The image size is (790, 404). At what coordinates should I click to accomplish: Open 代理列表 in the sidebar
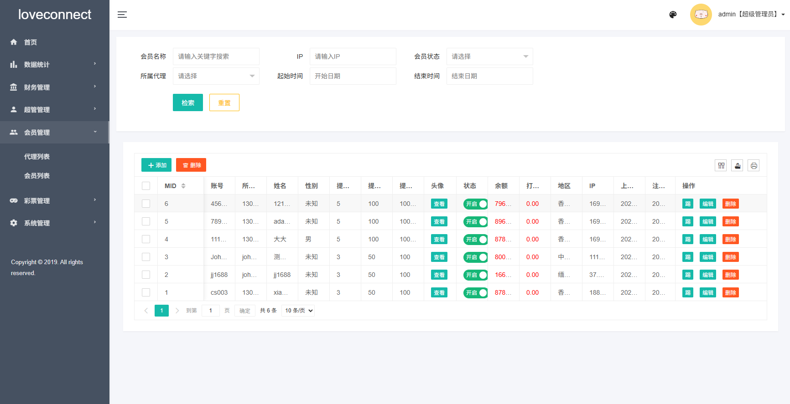click(37, 157)
